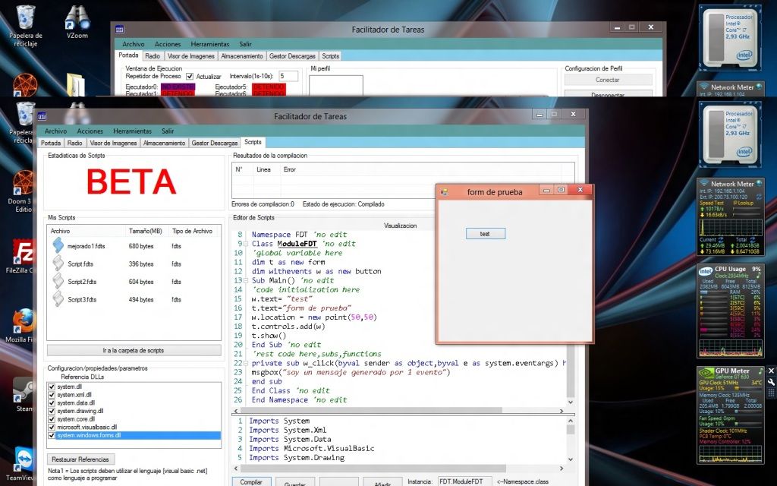This screenshot has height=486, width=777.
Task: Collapse the private sub w_click block
Action: pos(246,363)
